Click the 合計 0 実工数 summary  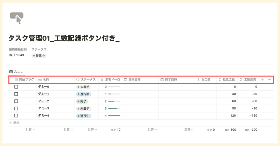pyautogui.click(x=211, y=130)
